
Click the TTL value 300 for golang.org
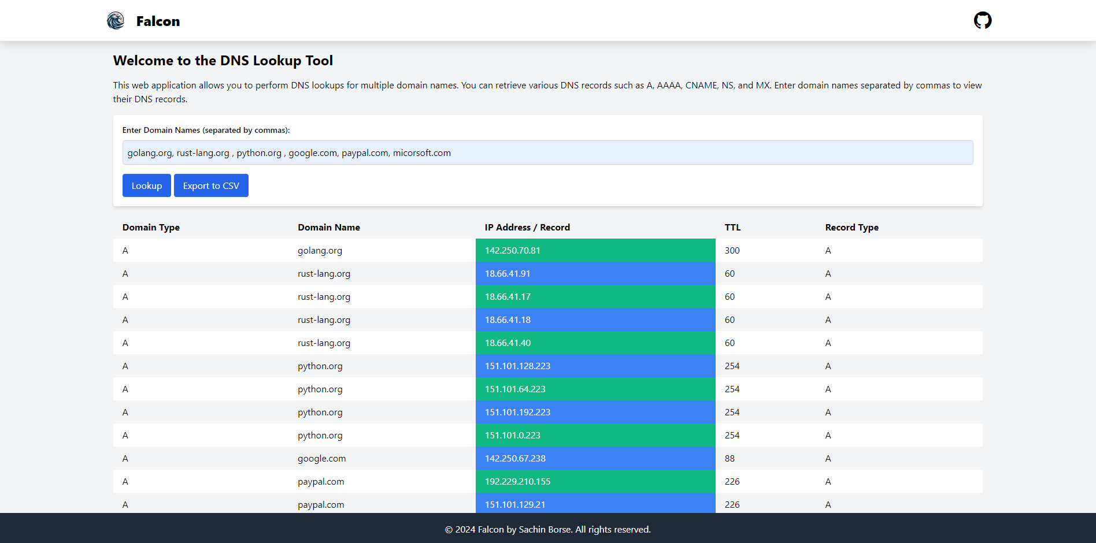point(732,250)
